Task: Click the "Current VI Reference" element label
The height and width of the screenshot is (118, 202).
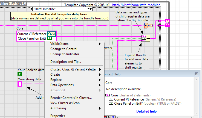Action: tap(32, 34)
